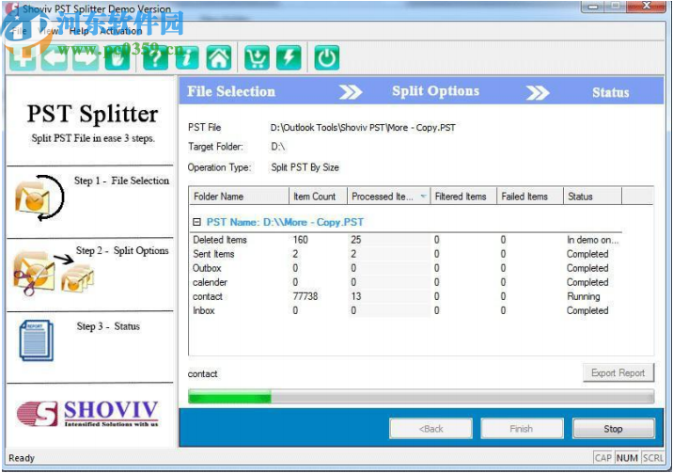Select the Deleted Items folder row

[x=406, y=240]
